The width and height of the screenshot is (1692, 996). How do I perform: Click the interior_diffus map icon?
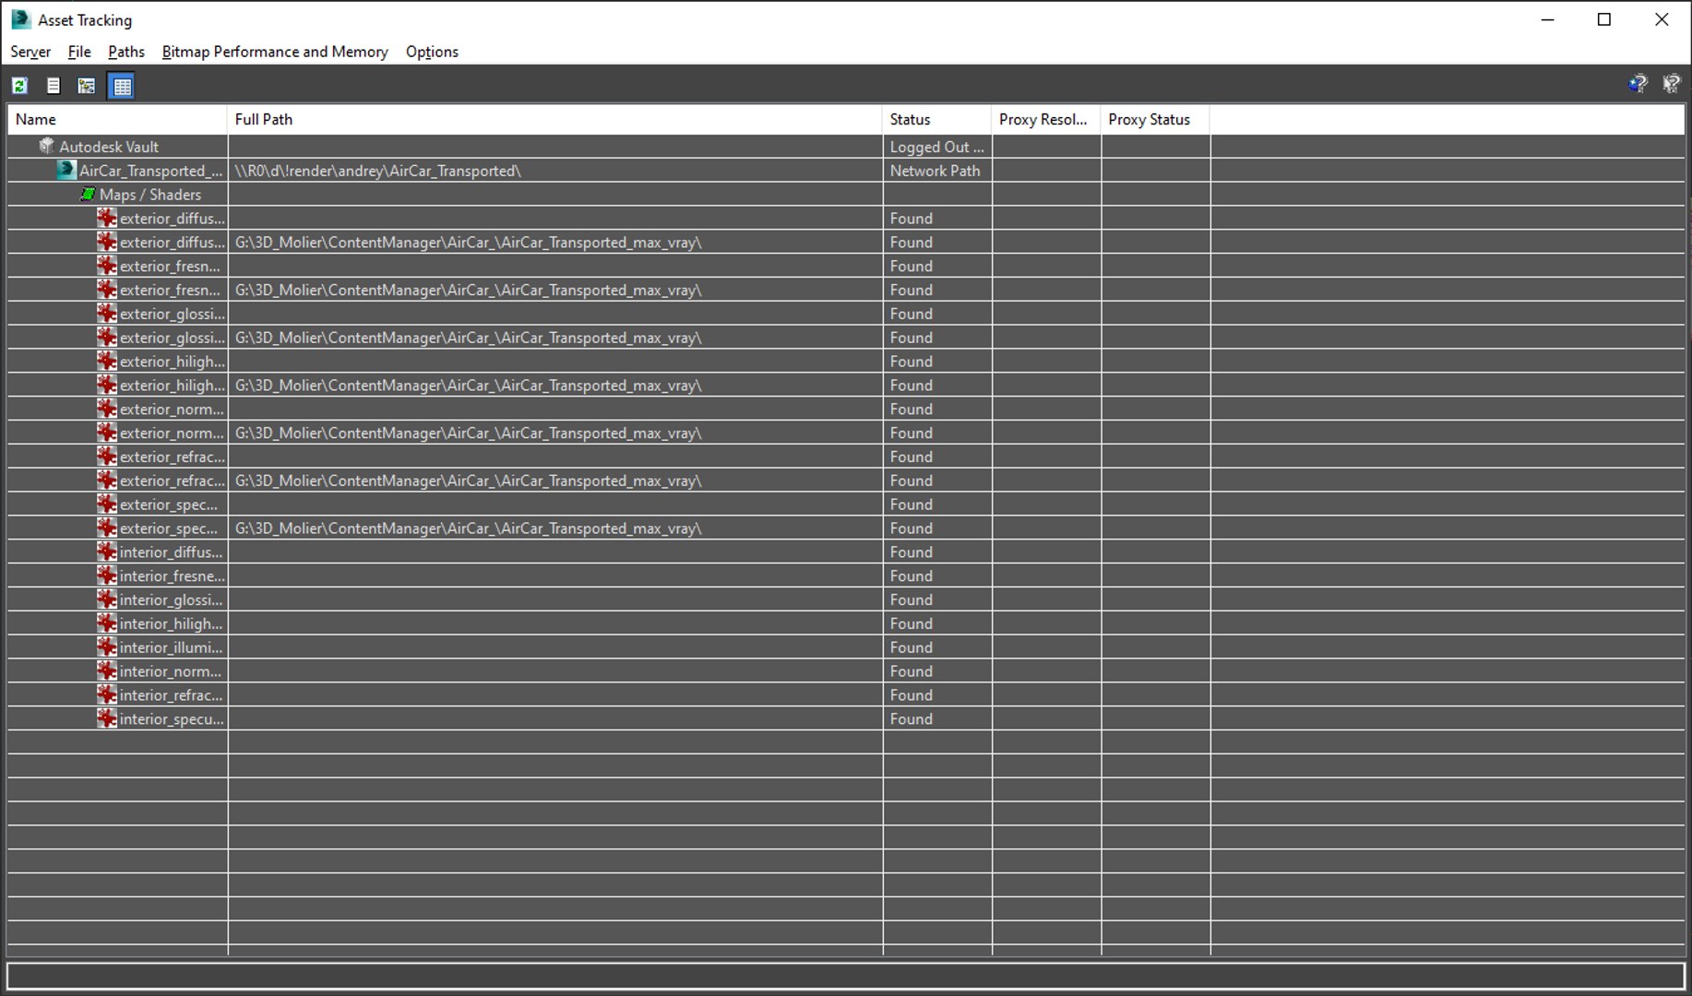point(107,551)
